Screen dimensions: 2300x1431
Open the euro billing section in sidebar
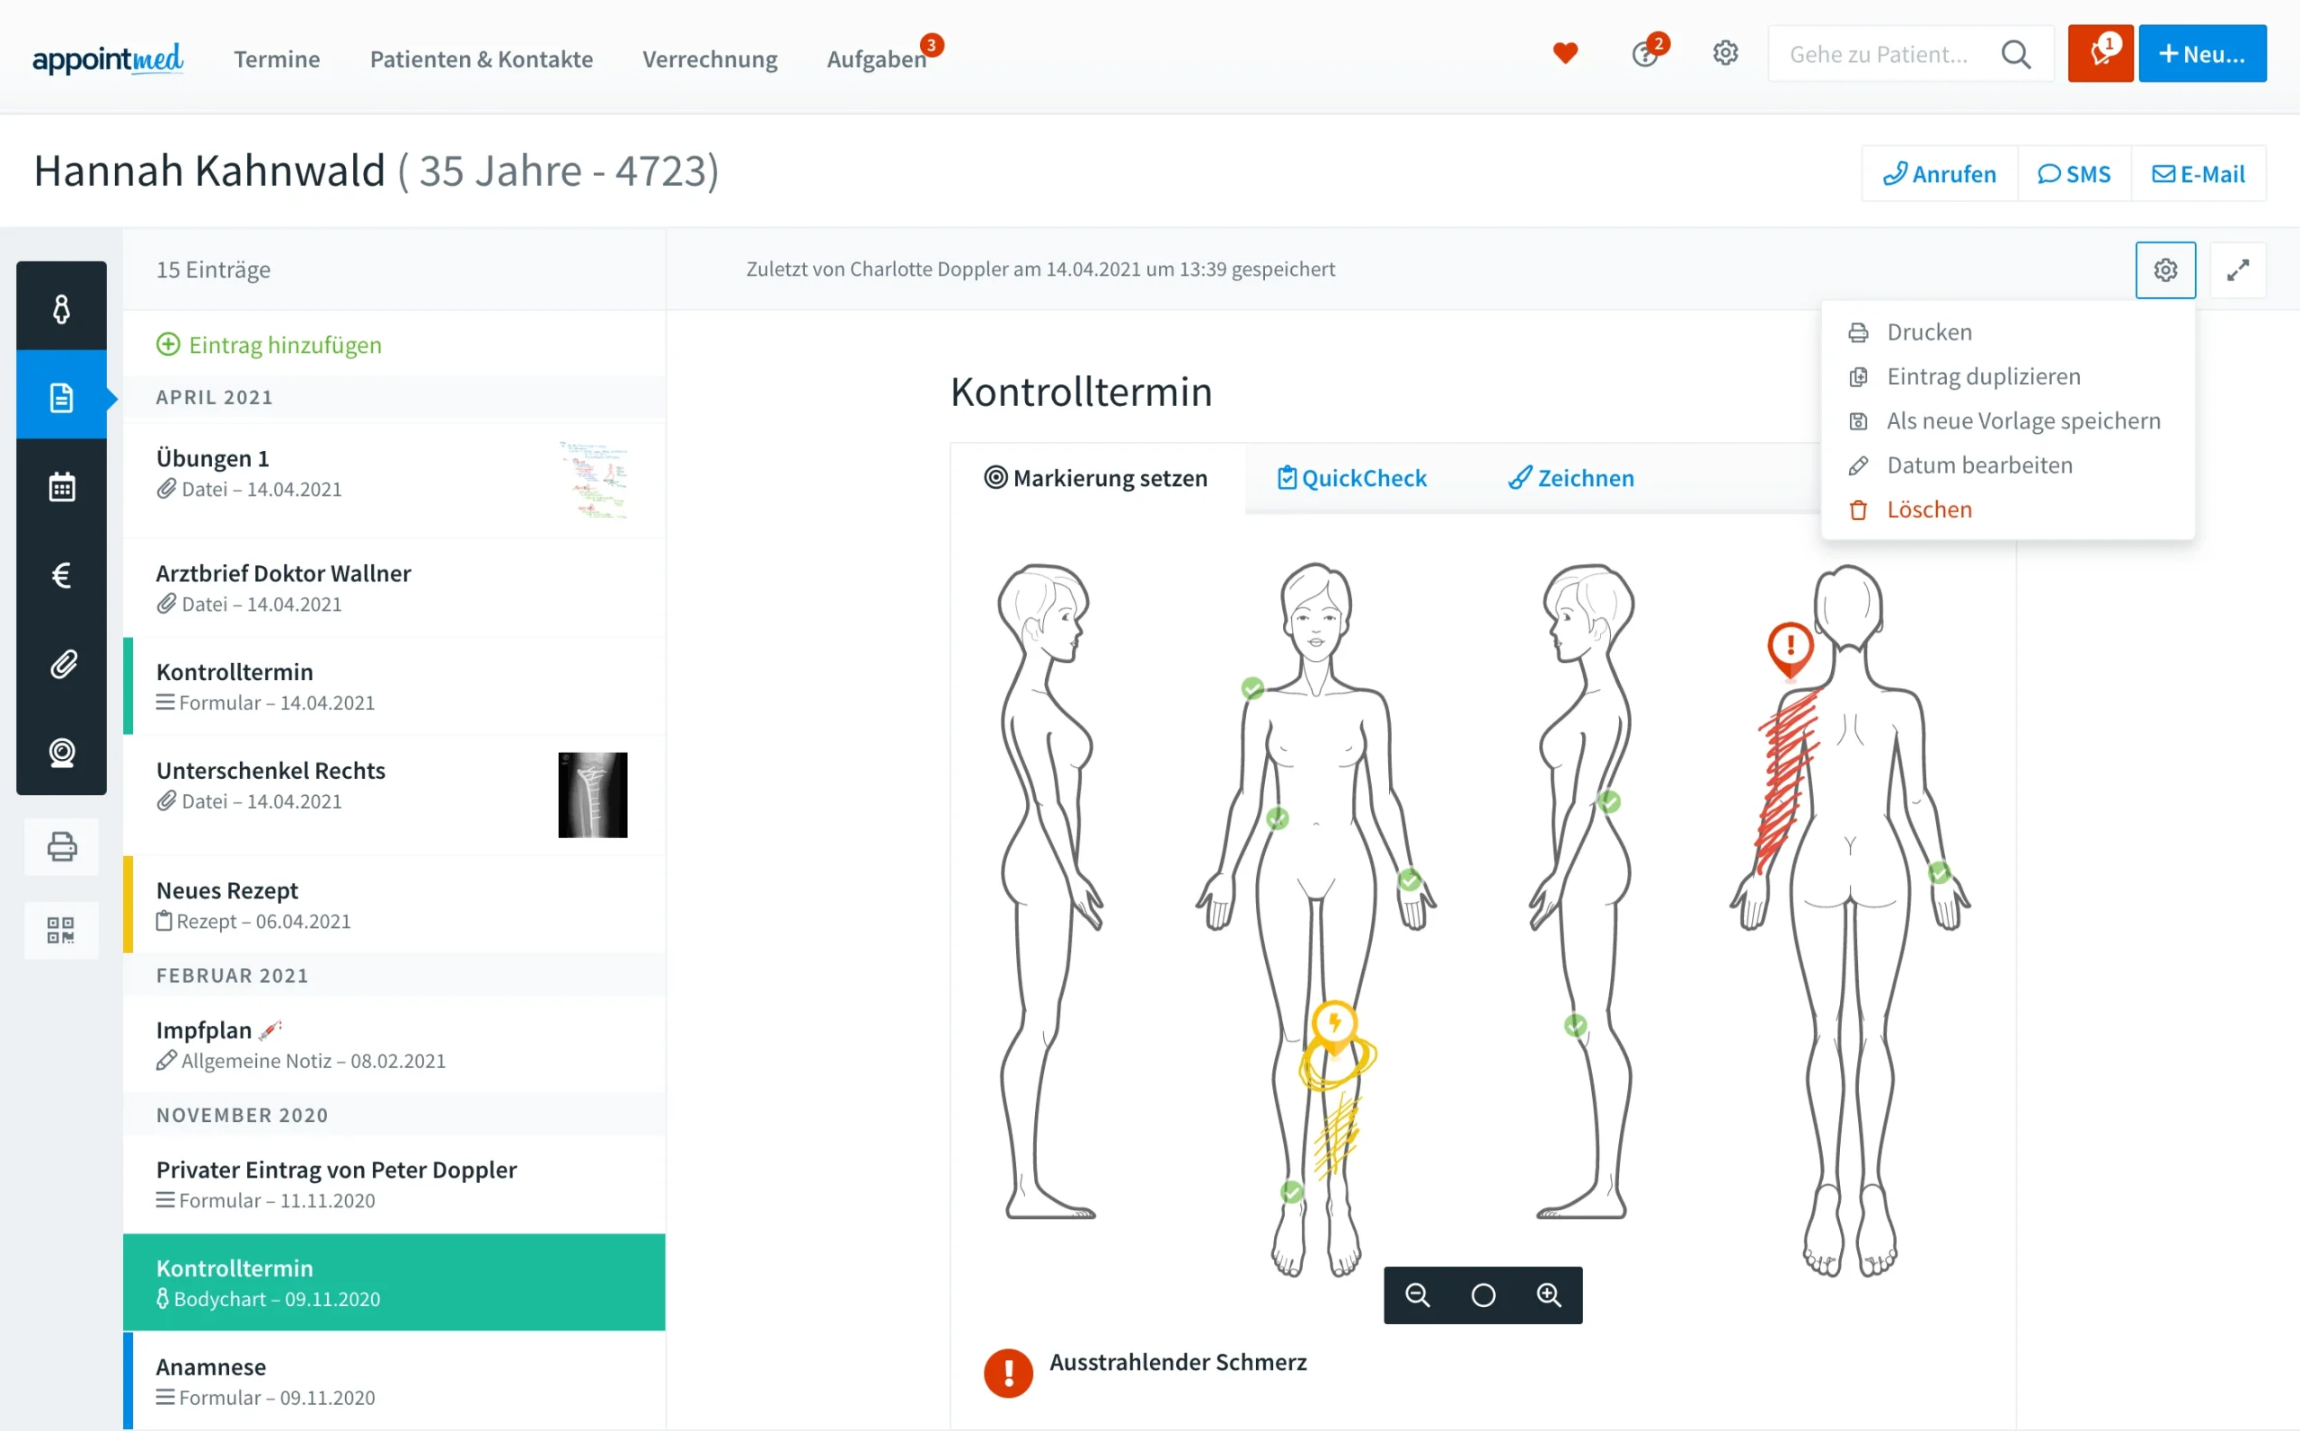pos(61,575)
